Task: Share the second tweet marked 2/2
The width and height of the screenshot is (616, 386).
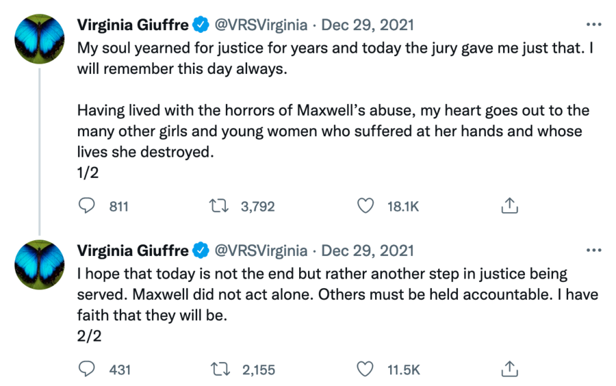Action: click(509, 370)
